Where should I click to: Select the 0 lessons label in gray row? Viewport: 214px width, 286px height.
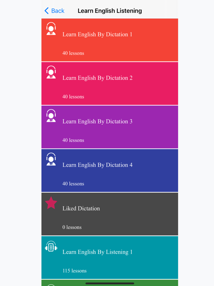point(72,227)
